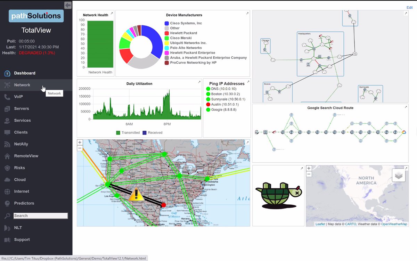Toggle the Received legend series
Image resolution: width=417 pixels, height=261 pixels.
click(145, 133)
